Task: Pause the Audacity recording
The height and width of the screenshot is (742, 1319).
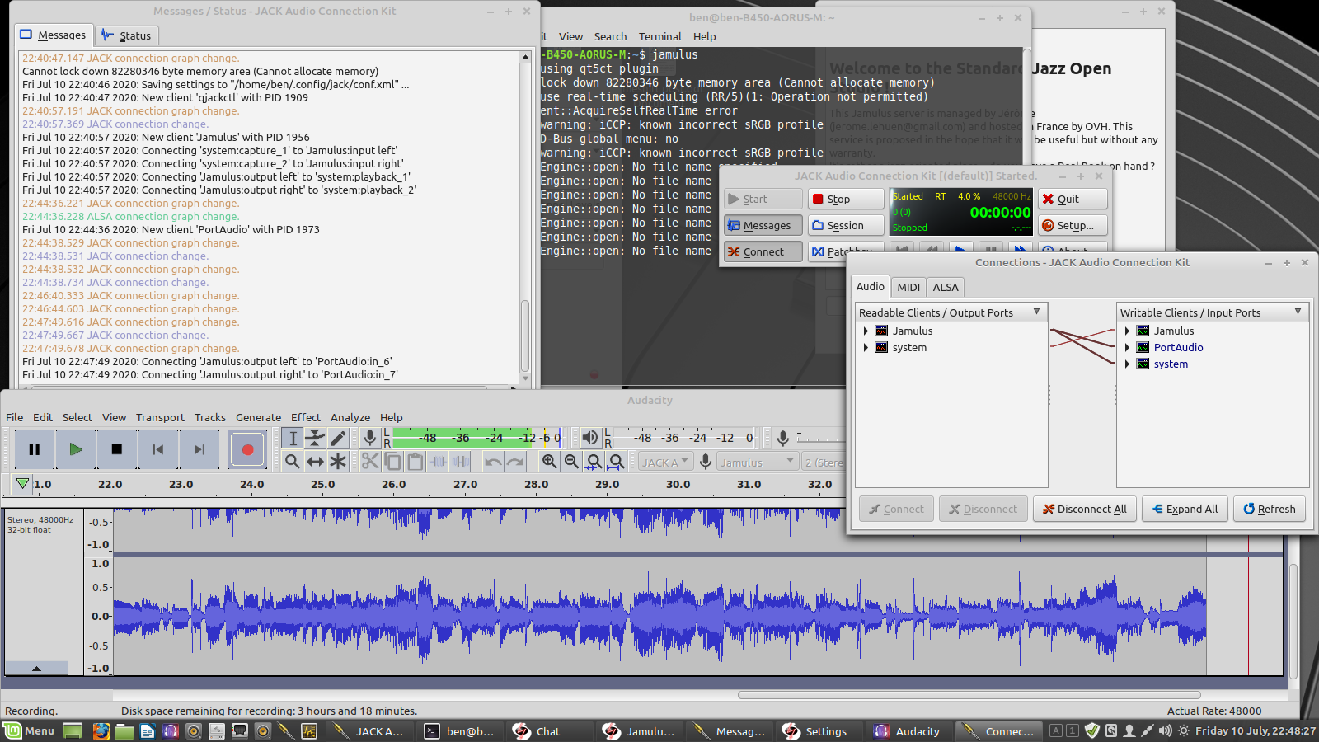Action: click(35, 449)
